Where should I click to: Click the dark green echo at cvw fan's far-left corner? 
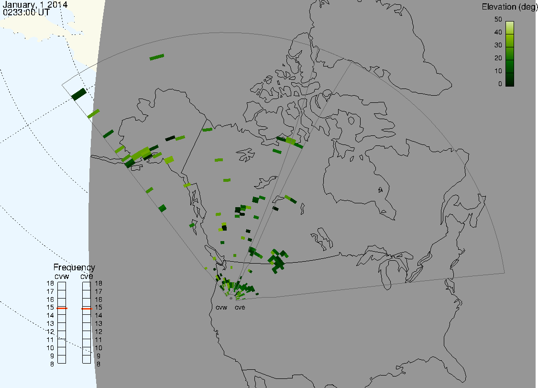[79, 94]
